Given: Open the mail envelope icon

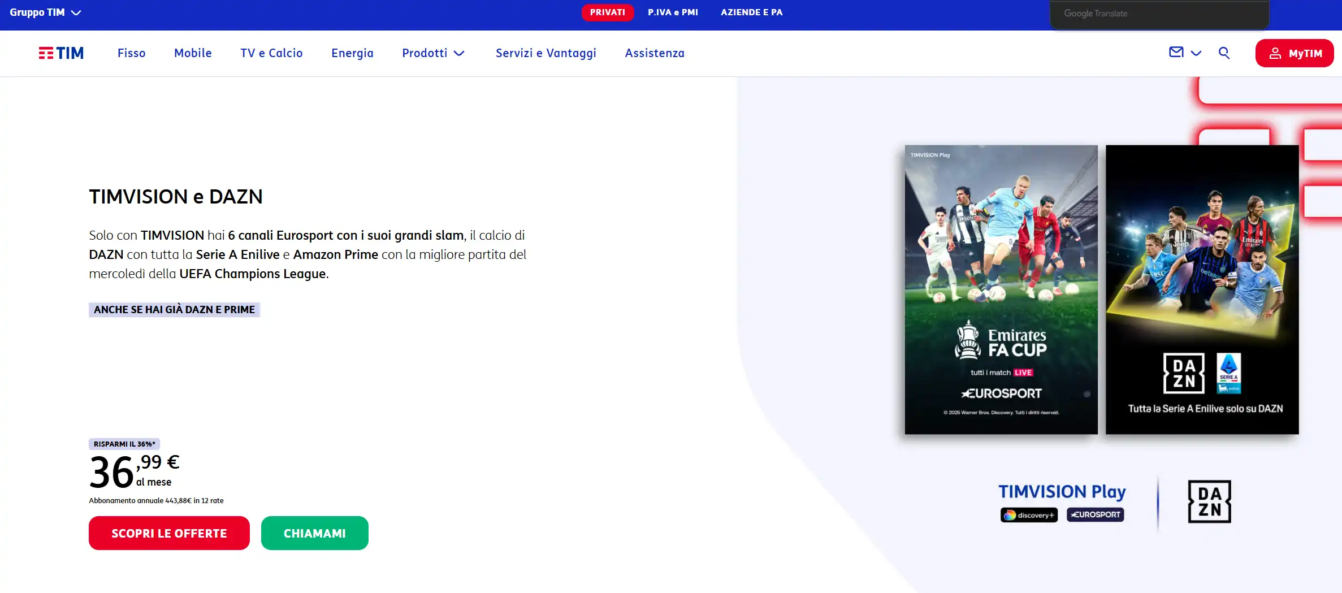Looking at the screenshot, I should point(1176,53).
